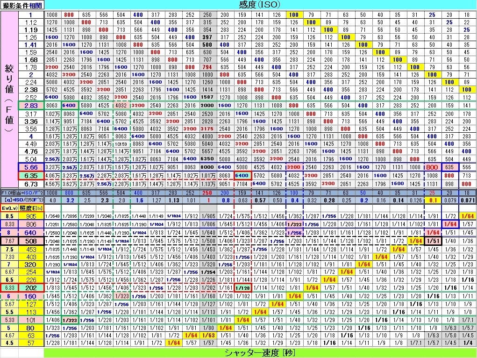
Task: Click the shutter cell 1/5.0
Action: point(450,336)
